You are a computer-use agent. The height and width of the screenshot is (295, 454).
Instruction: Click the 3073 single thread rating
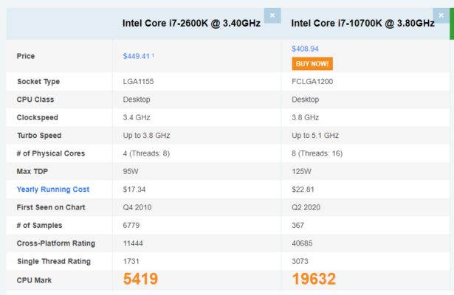(300, 261)
